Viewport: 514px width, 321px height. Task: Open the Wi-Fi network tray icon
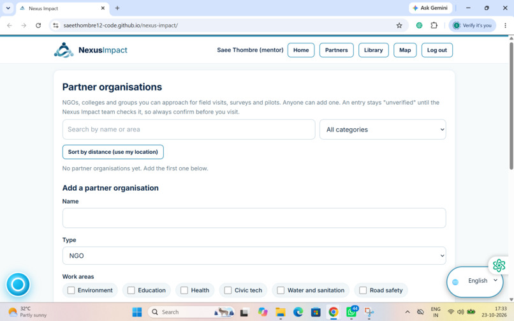(x=451, y=312)
